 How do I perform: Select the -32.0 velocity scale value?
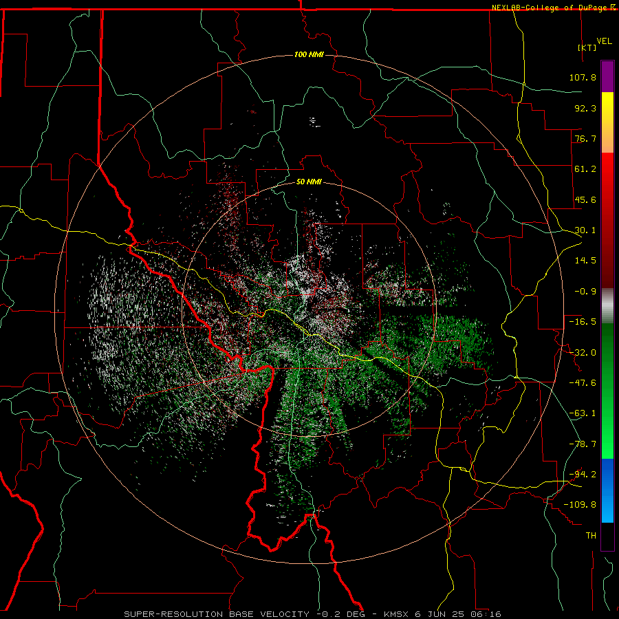click(583, 353)
